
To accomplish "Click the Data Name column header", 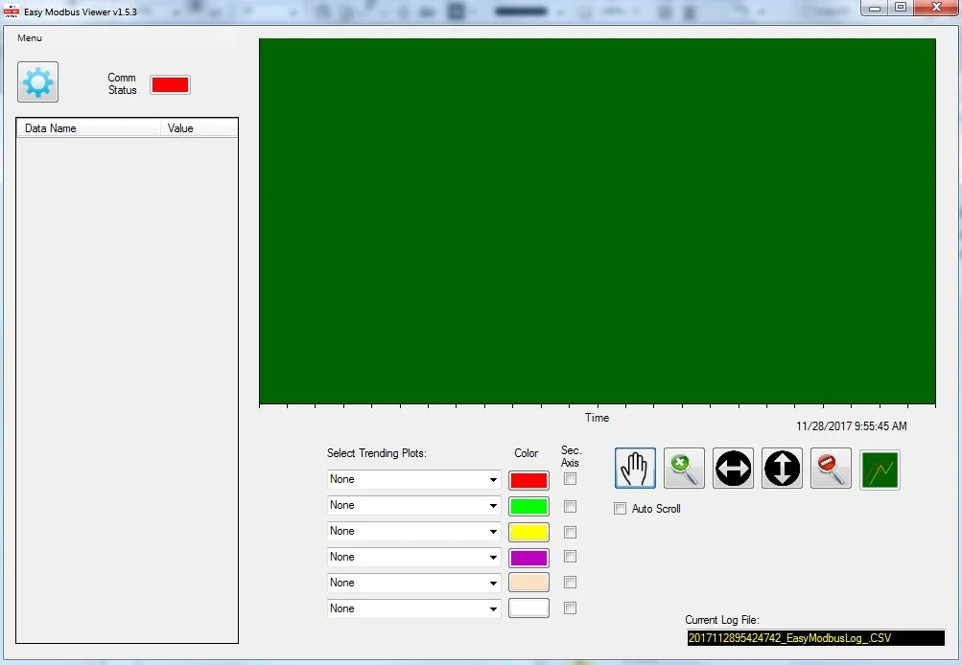I will click(x=50, y=127).
